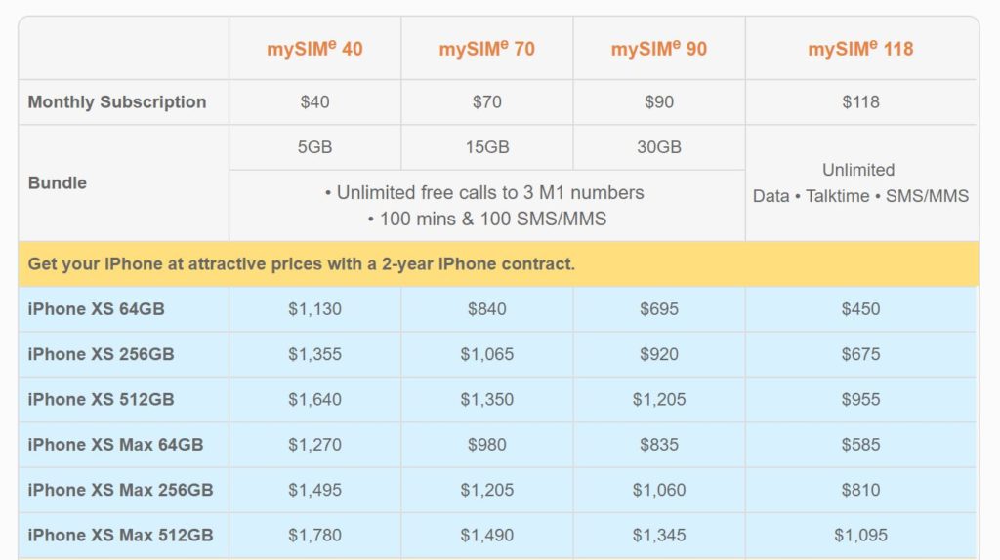The width and height of the screenshot is (1000, 560).
Task: Click the 30GB bundle cell
Action: point(659,147)
